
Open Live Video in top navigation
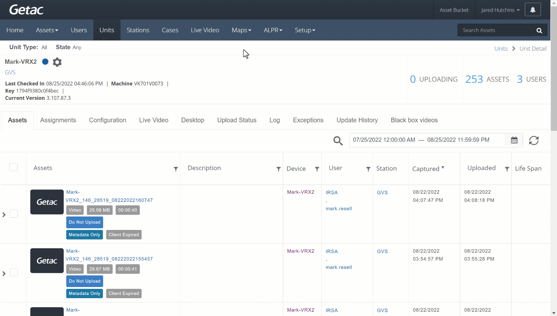pyautogui.click(x=205, y=30)
